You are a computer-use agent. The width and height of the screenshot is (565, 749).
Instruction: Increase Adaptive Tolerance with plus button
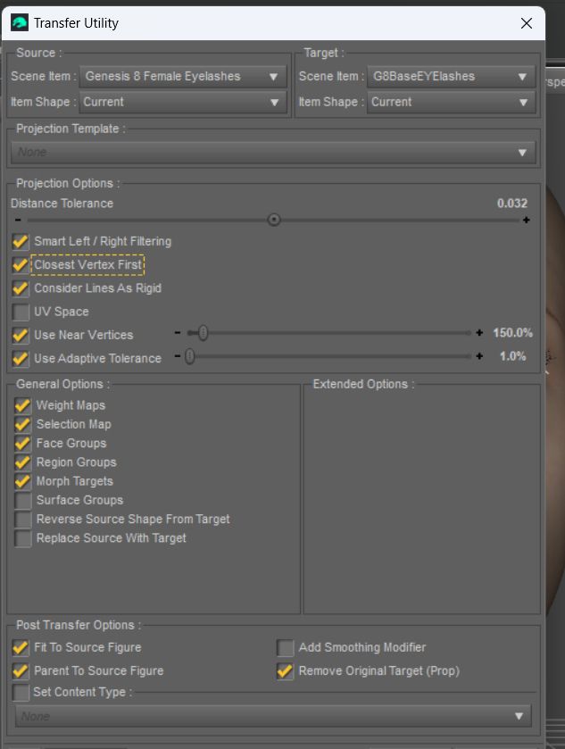479,356
